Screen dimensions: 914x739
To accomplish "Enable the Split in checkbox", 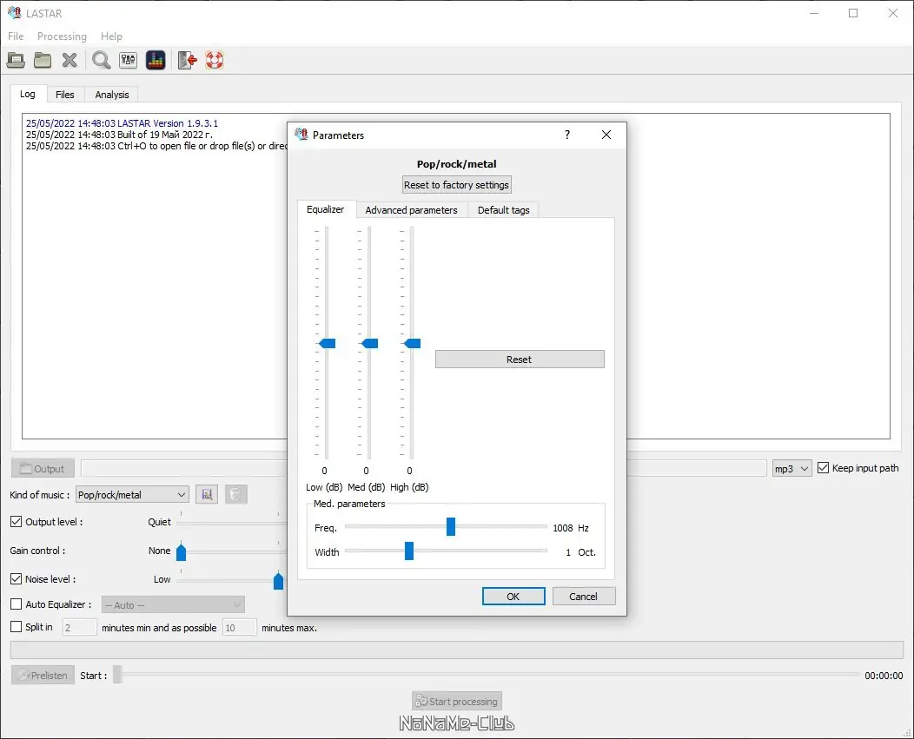I will (x=17, y=627).
